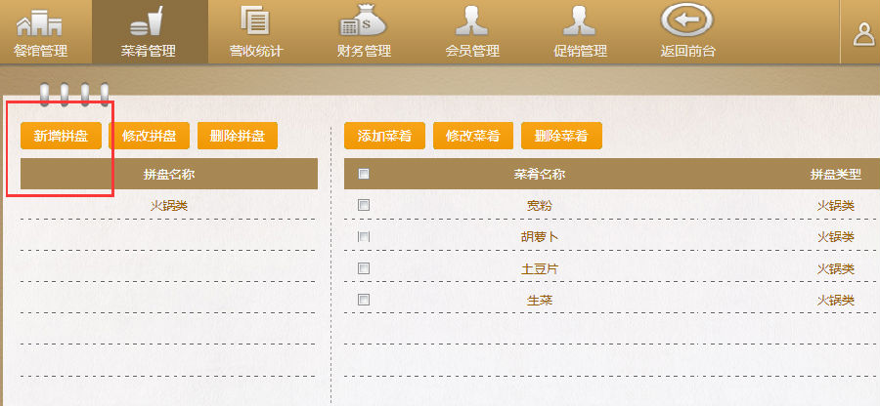Open the 餐馆管理 restaurant building icon
The height and width of the screenshot is (406, 880).
click(x=39, y=21)
